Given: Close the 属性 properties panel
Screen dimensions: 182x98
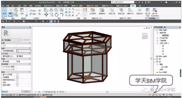Looking at the screenshot, I should (30, 27).
